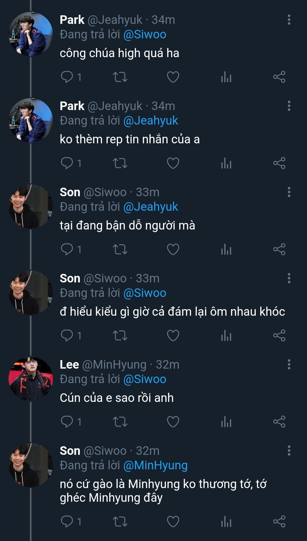Open Son's username on "tại đang bận dỗ người"
This screenshot has width=307, height=541.
[x=70, y=192]
